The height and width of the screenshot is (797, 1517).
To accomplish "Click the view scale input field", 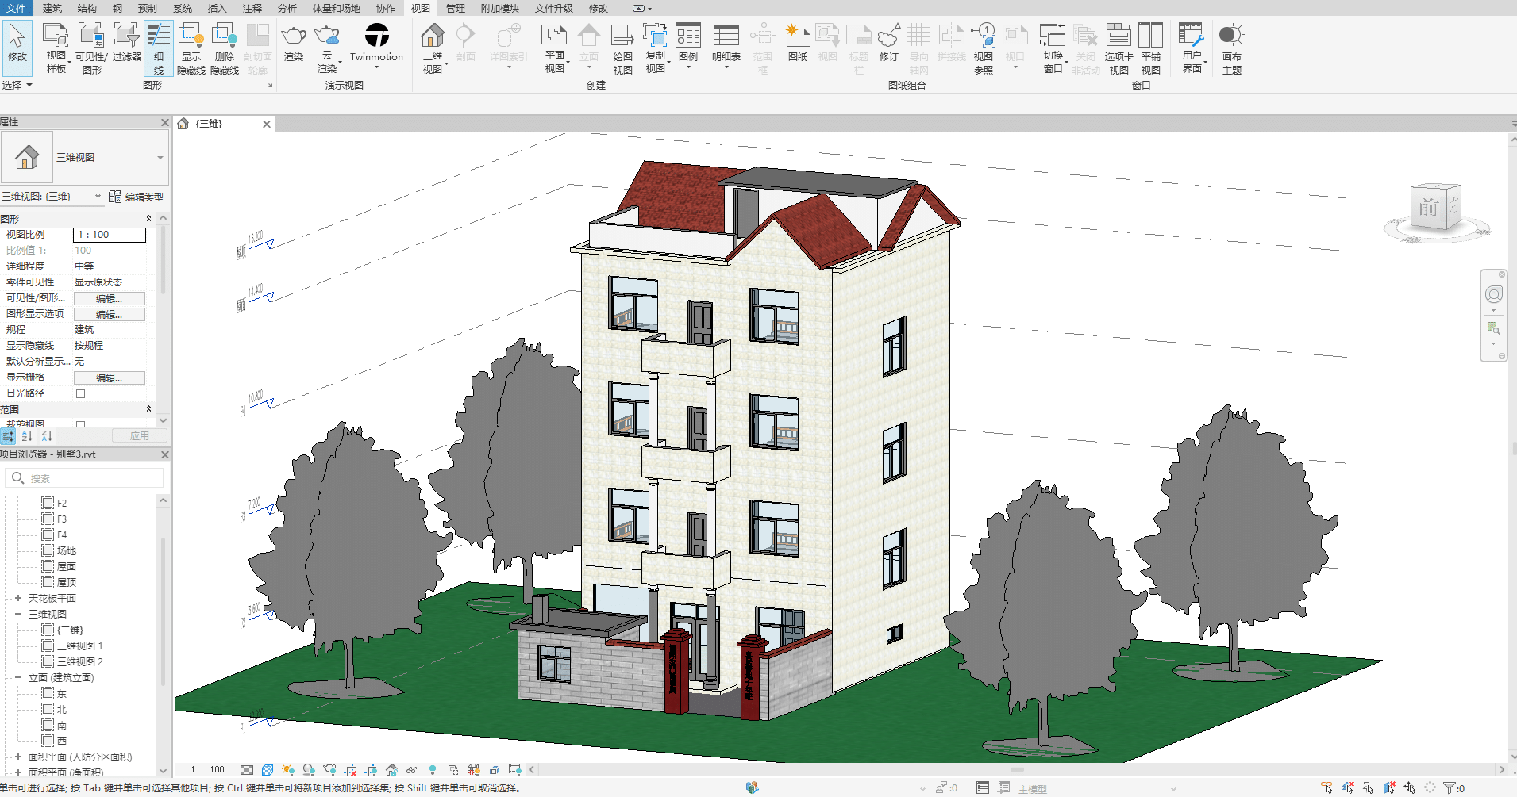I will pyautogui.click(x=110, y=235).
